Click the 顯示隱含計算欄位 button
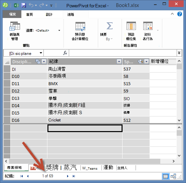 (80, 31)
